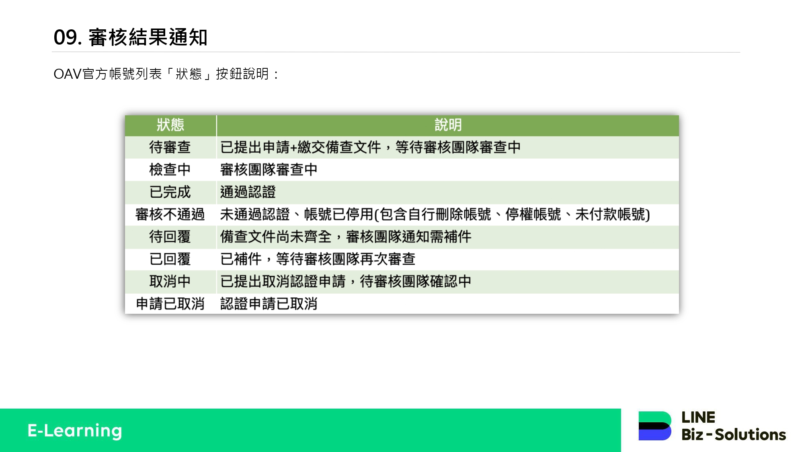Select the 檢查中 status cell
Viewport: 804px width, 452px height.
pos(170,170)
